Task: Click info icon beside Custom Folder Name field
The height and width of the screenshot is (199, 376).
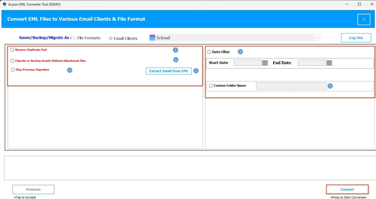Action: [x=330, y=86]
